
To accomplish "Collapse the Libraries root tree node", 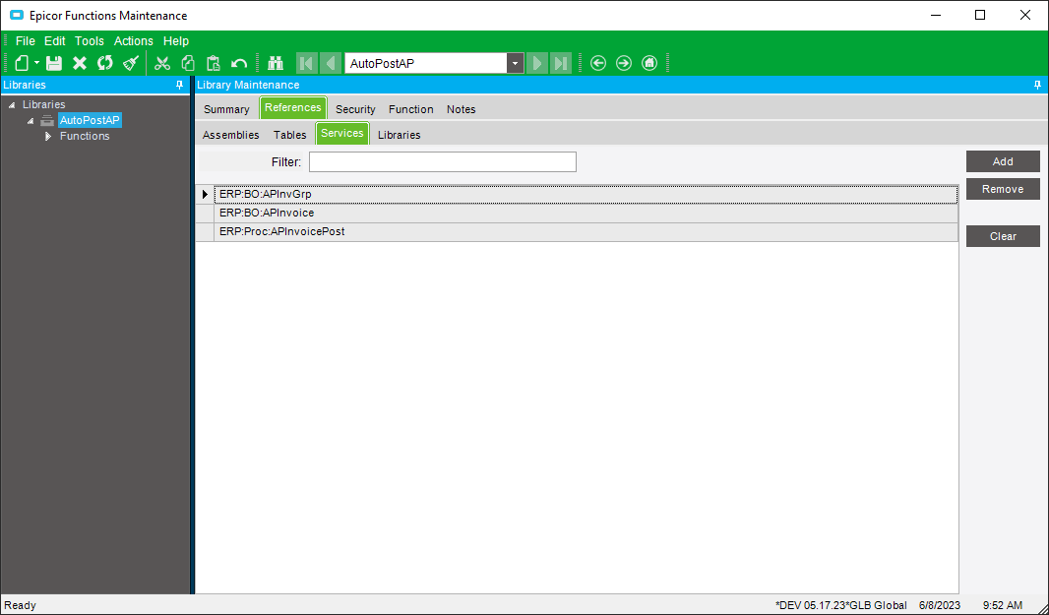I will [12, 105].
